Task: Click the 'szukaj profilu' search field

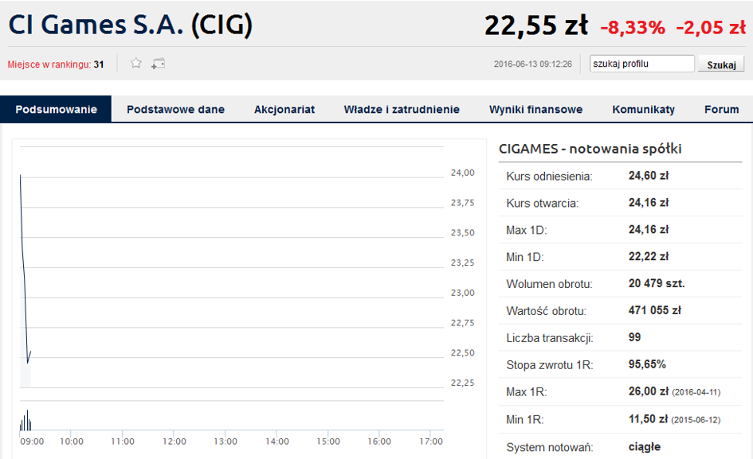Action: coord(642,64)
